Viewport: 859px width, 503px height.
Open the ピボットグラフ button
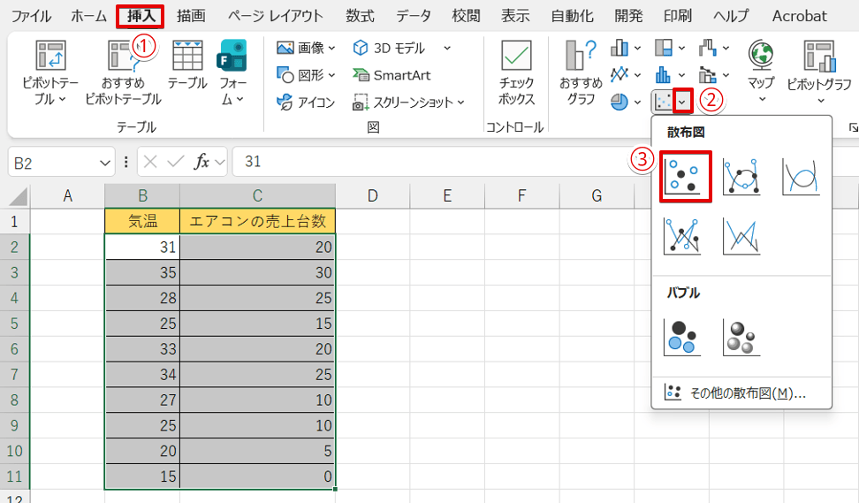click(x=819, y=72)
